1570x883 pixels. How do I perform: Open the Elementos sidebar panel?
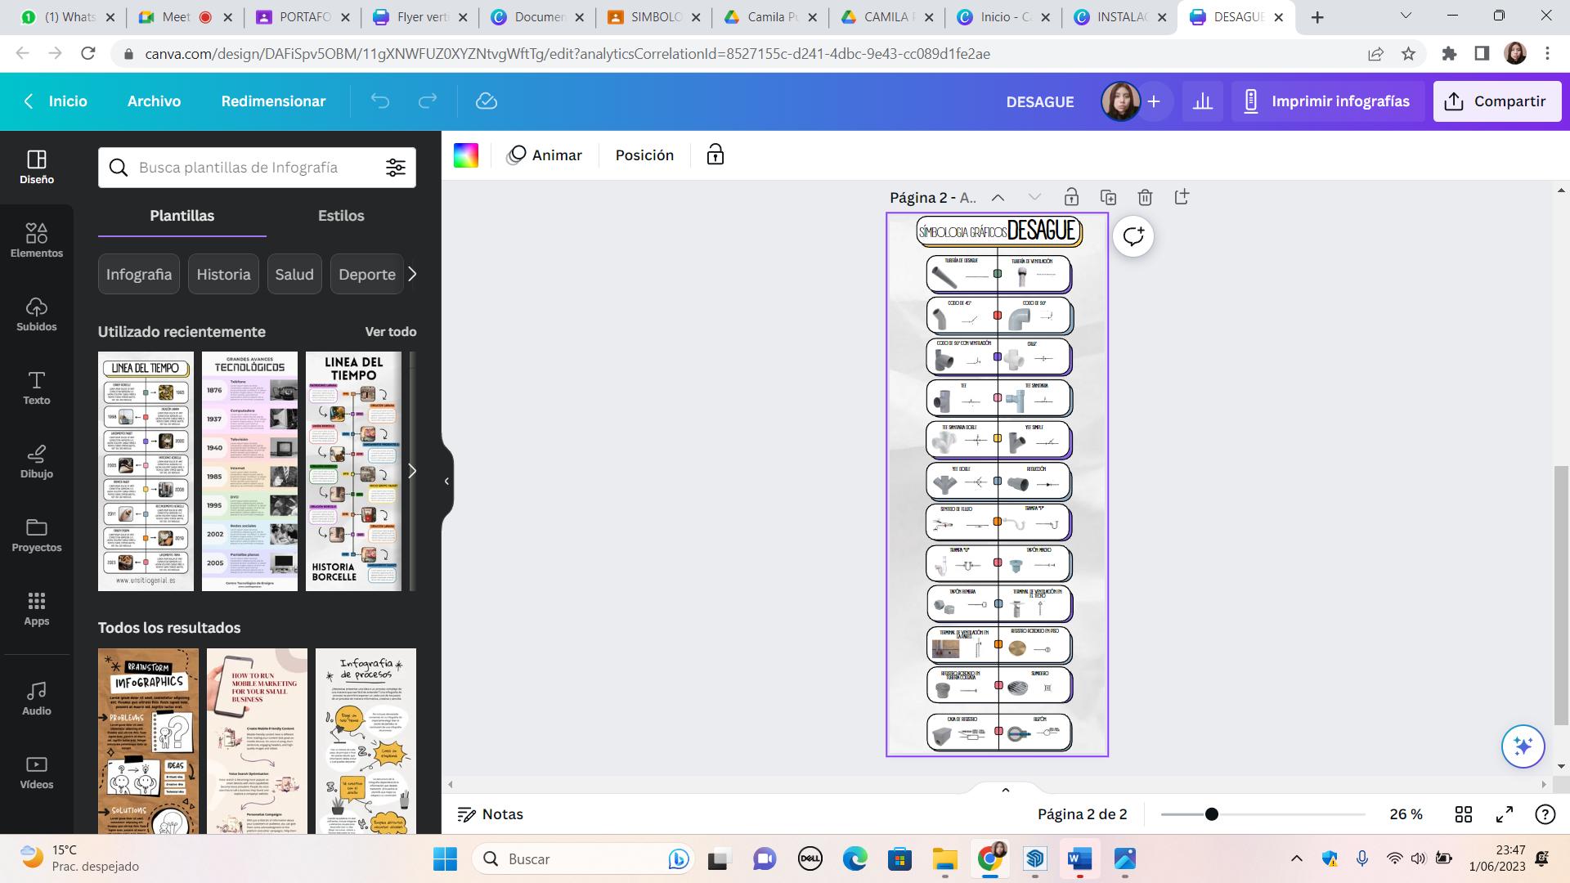36,240
